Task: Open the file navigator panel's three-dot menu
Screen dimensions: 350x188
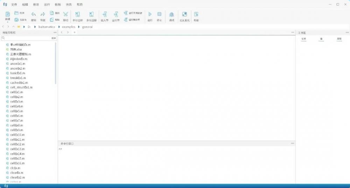Action: click(x=55, y=33)
